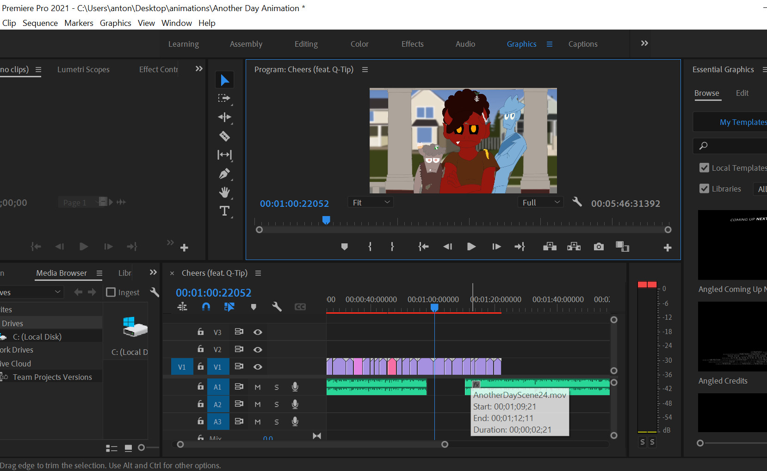The image size is (767, 471).
Task: Open the Full playback resolution dropdown
Action: click(x=540, y=202)
